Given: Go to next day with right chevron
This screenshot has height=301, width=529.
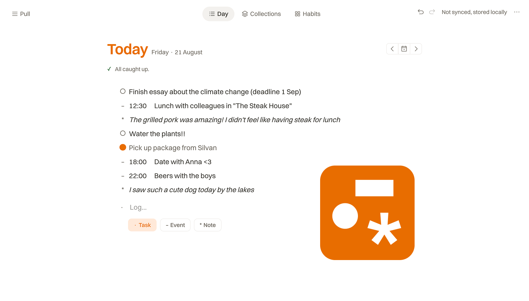Looking at the screenshot, I should [x=416, y=49].
